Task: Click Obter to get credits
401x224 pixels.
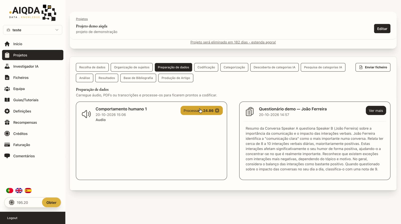Action: click(x=51, y=202)
